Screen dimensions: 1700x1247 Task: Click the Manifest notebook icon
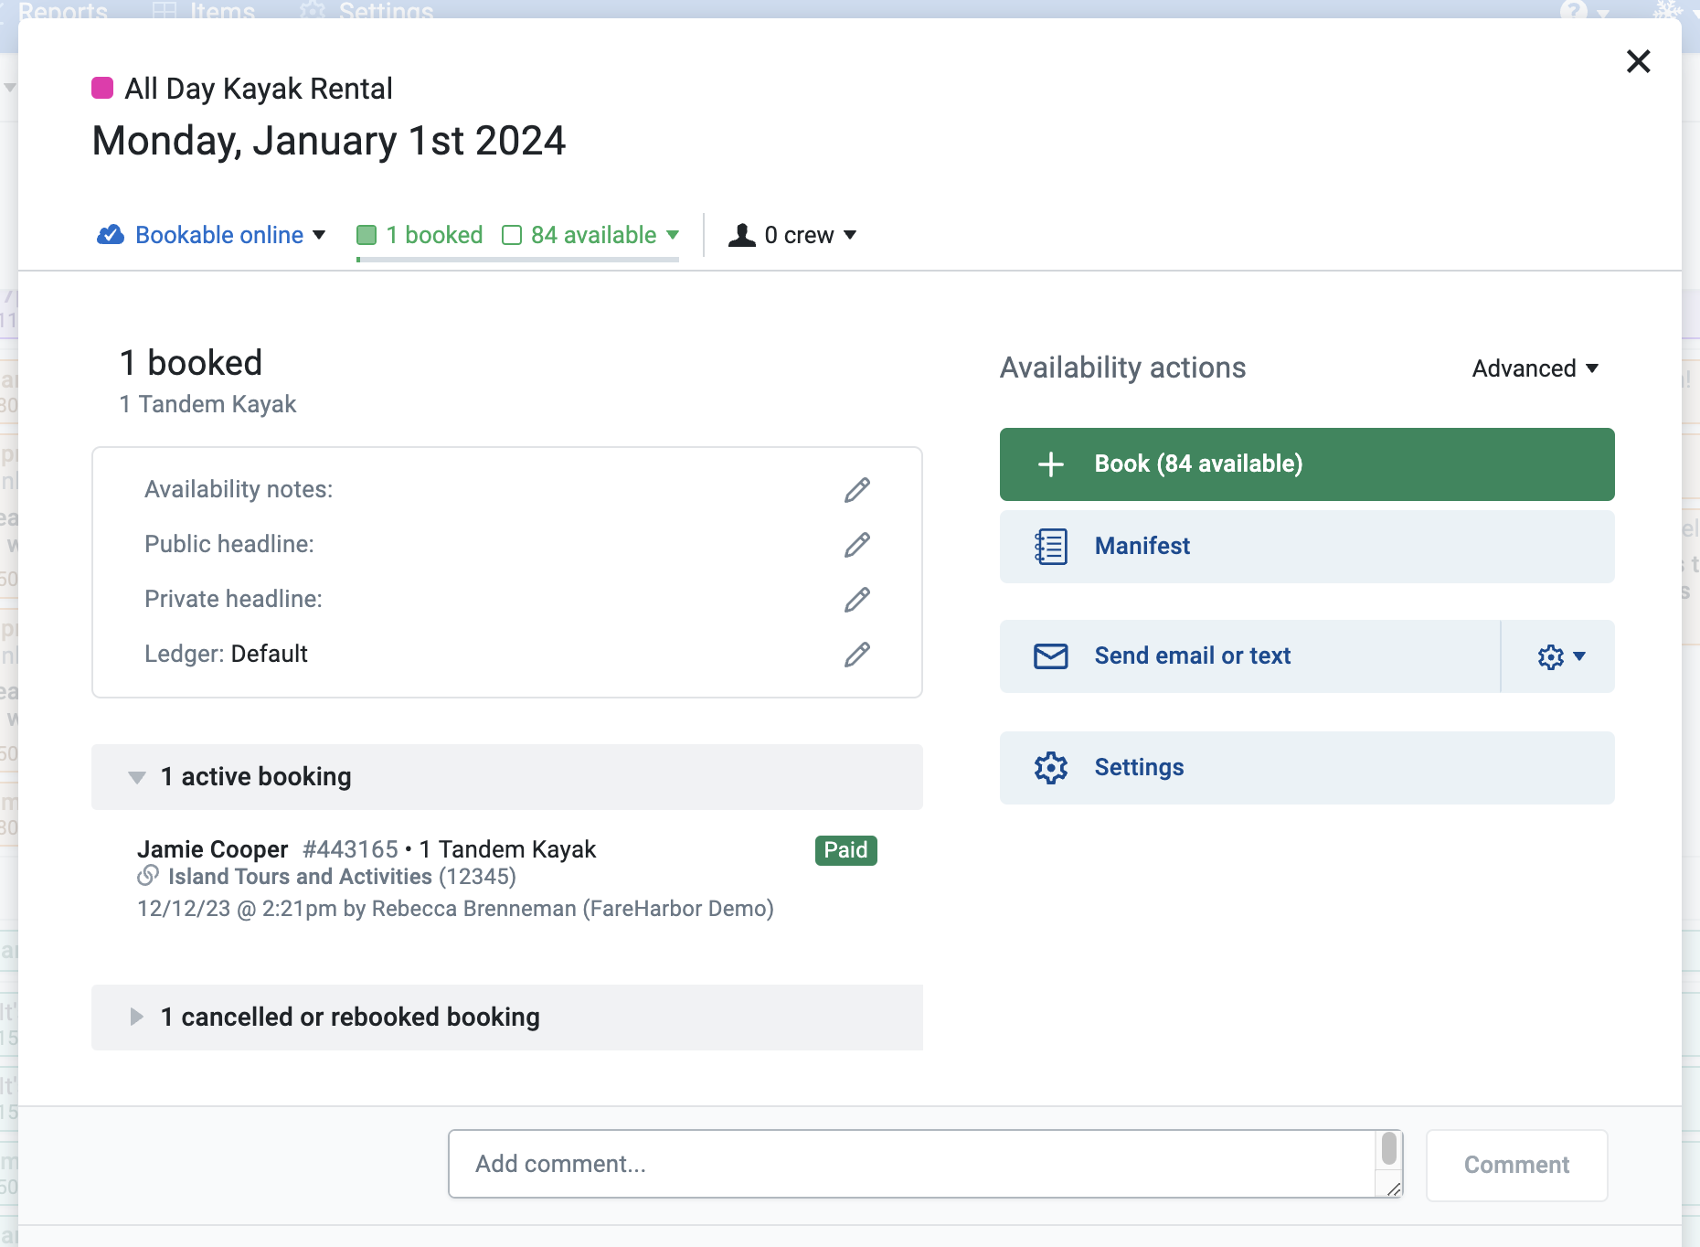(1051, 547)
